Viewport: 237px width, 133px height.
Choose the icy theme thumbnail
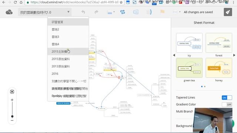click(x=189, y=43)
